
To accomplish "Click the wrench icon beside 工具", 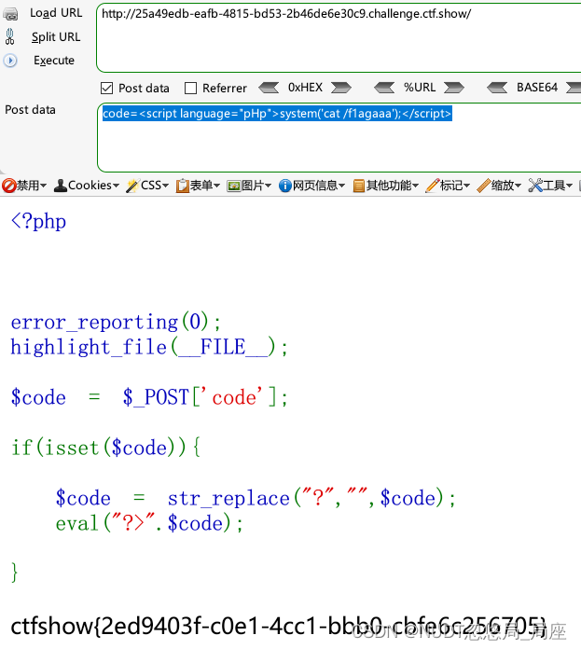I will [x=535, y=186].
